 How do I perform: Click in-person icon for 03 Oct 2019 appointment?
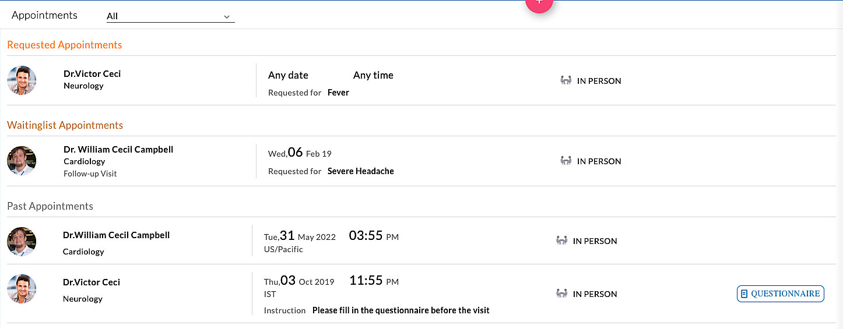[561, 293]
